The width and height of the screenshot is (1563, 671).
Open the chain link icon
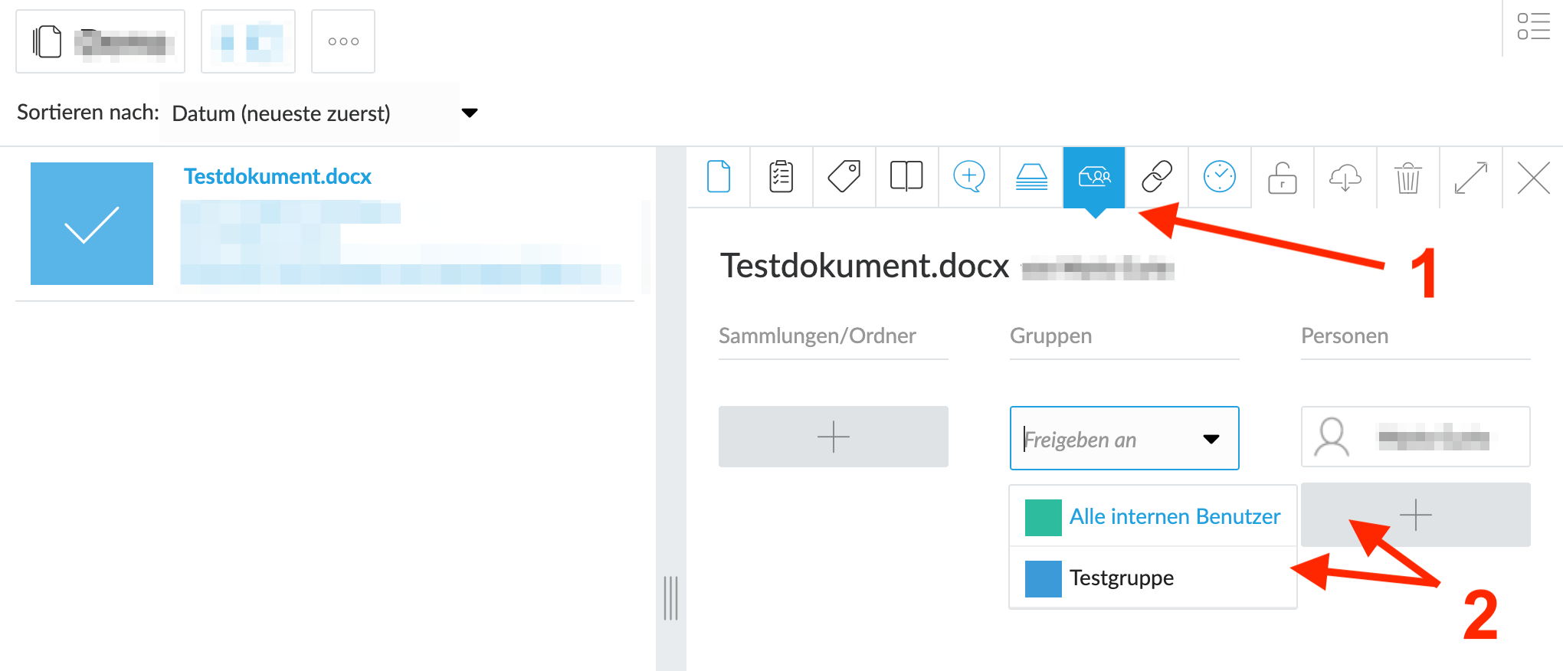[1157, 177]
